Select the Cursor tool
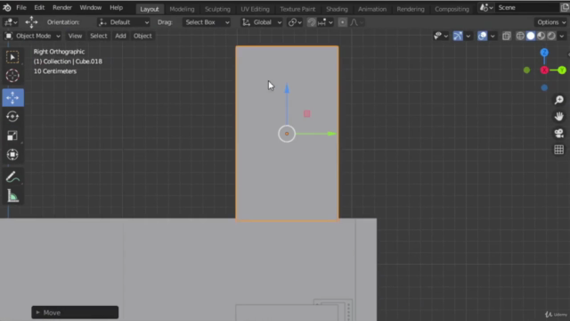Viewport: 570px width, 321px height. tap(12, 76)
